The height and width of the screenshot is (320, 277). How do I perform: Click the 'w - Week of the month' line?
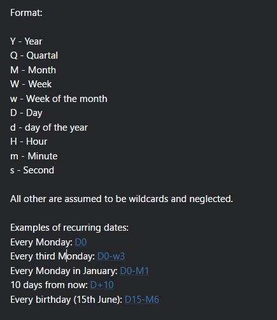tap(59, 99)
